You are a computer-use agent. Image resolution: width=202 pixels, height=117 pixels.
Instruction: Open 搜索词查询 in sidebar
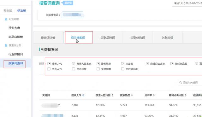[x=15, y=63]
